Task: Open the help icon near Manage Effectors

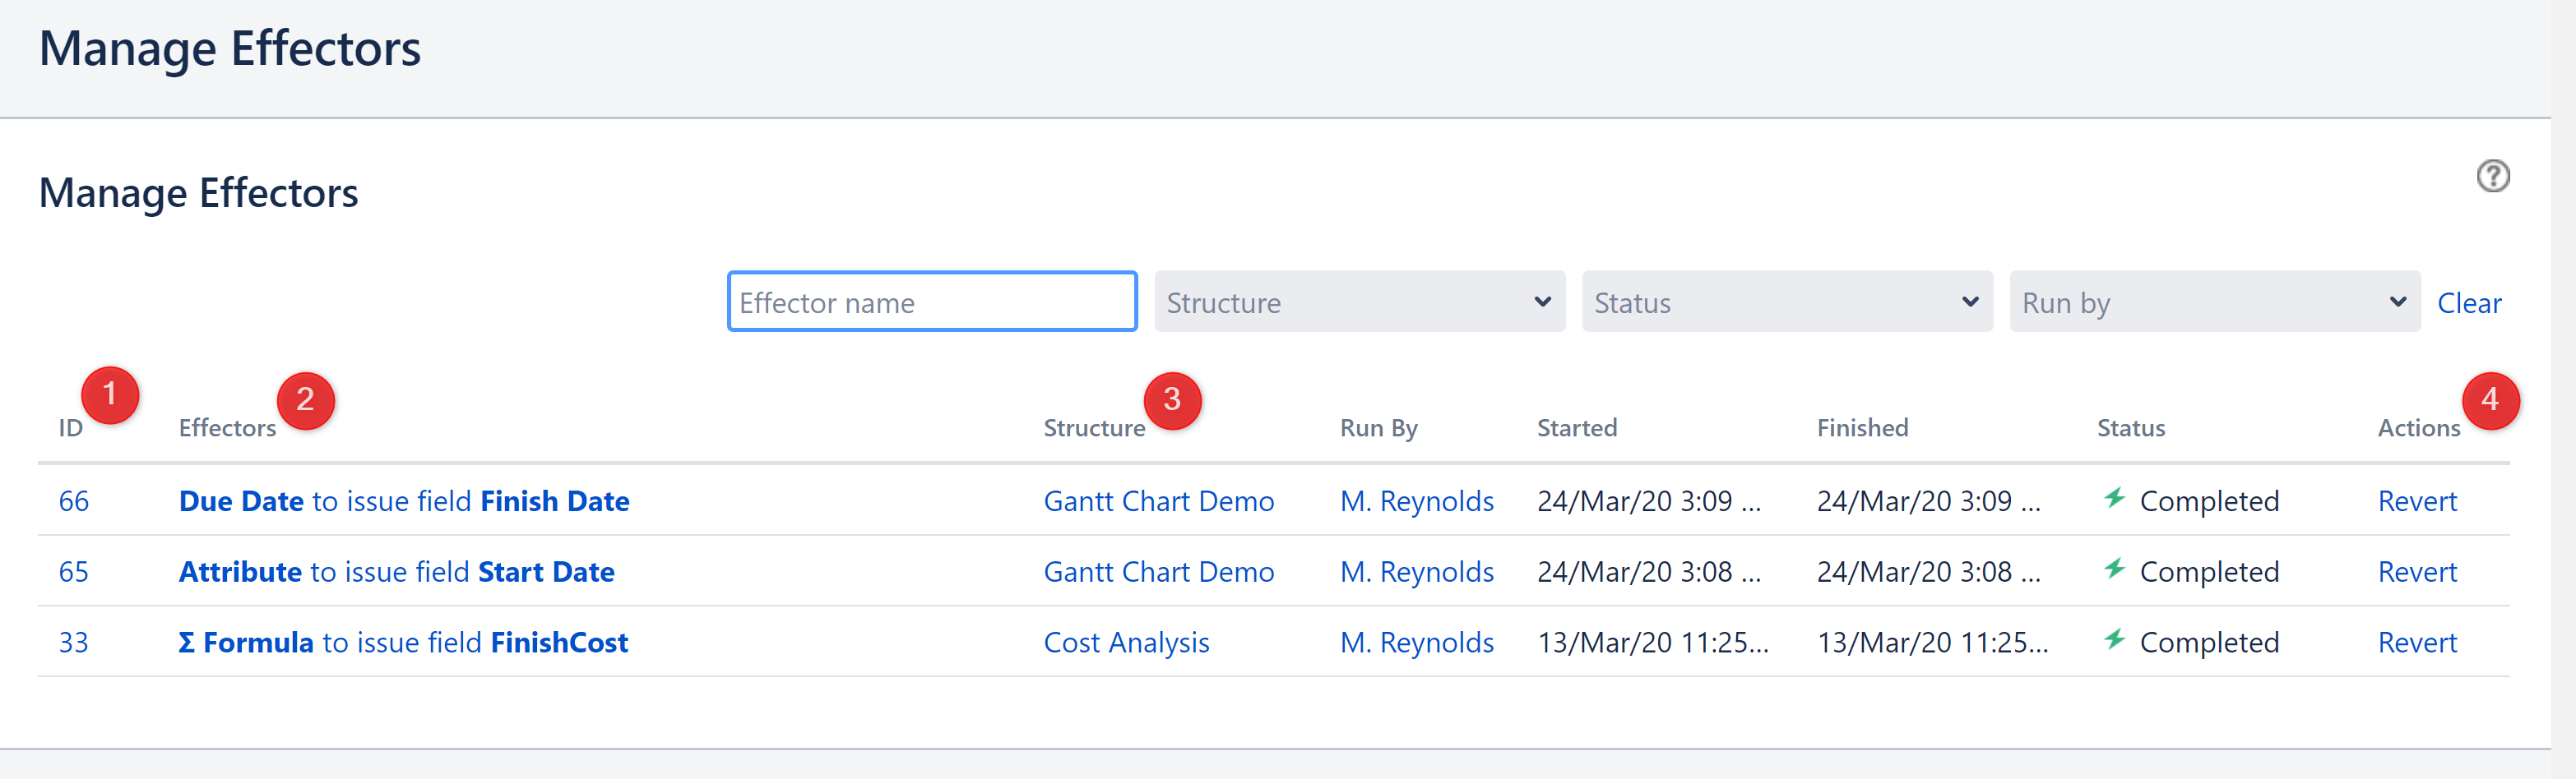Action: pos(2492,176)
